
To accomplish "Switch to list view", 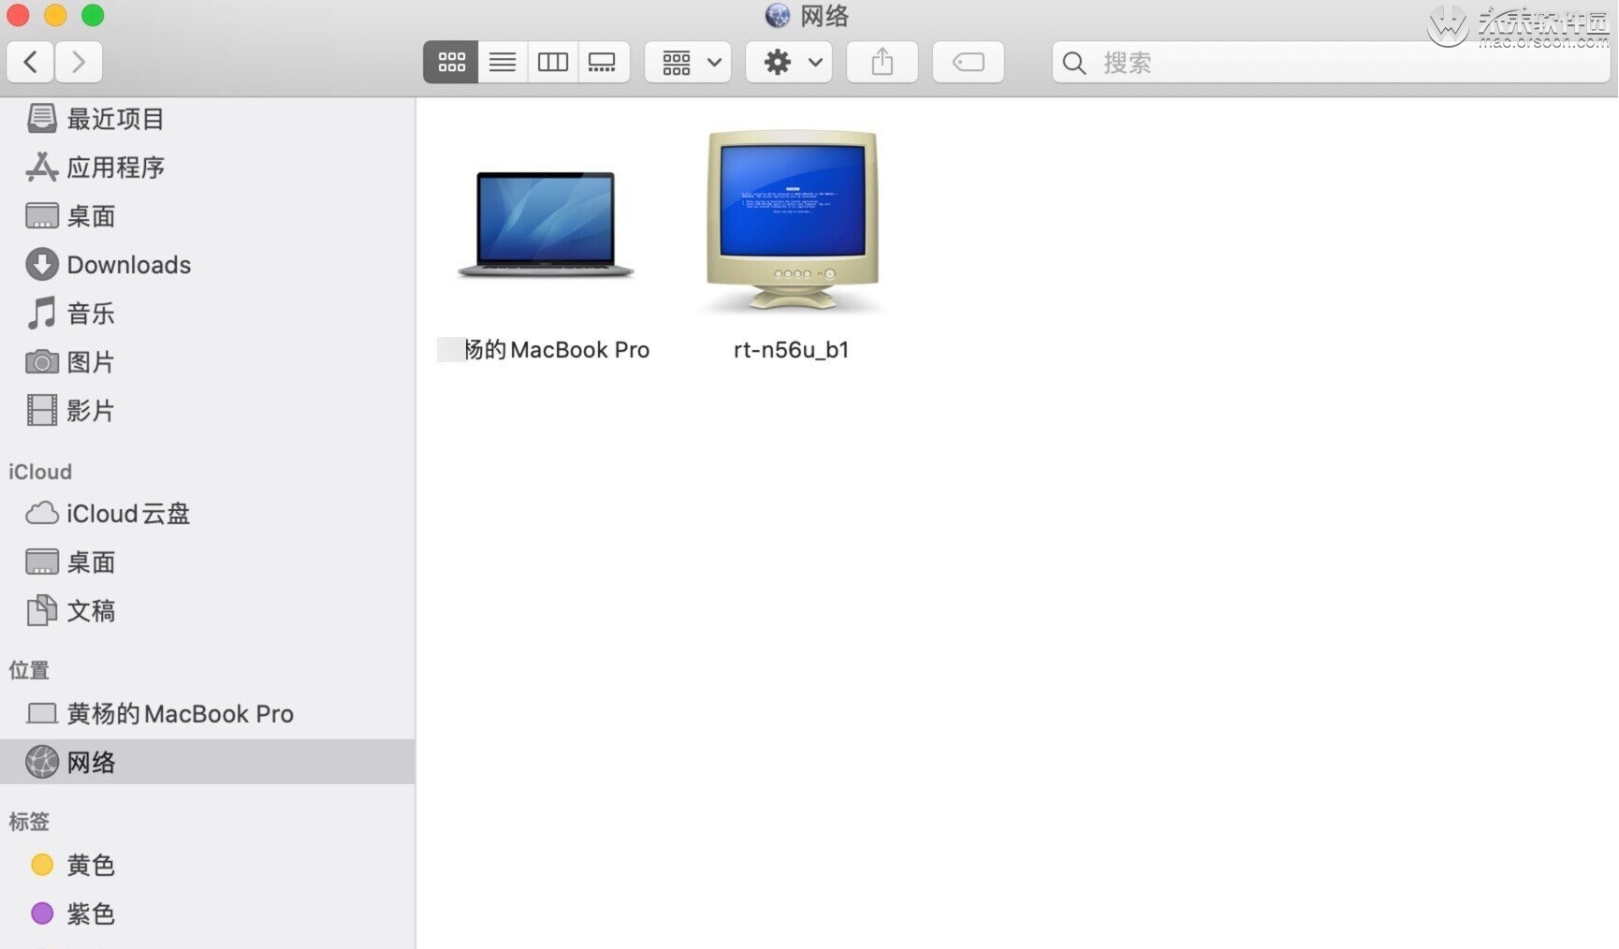I will [503, 63].
